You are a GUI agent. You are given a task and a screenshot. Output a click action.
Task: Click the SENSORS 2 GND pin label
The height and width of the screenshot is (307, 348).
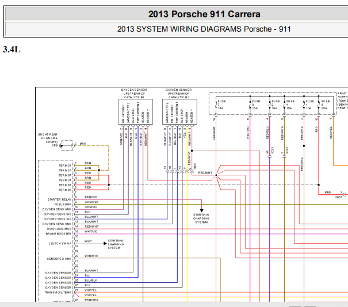tap(59, 259)
